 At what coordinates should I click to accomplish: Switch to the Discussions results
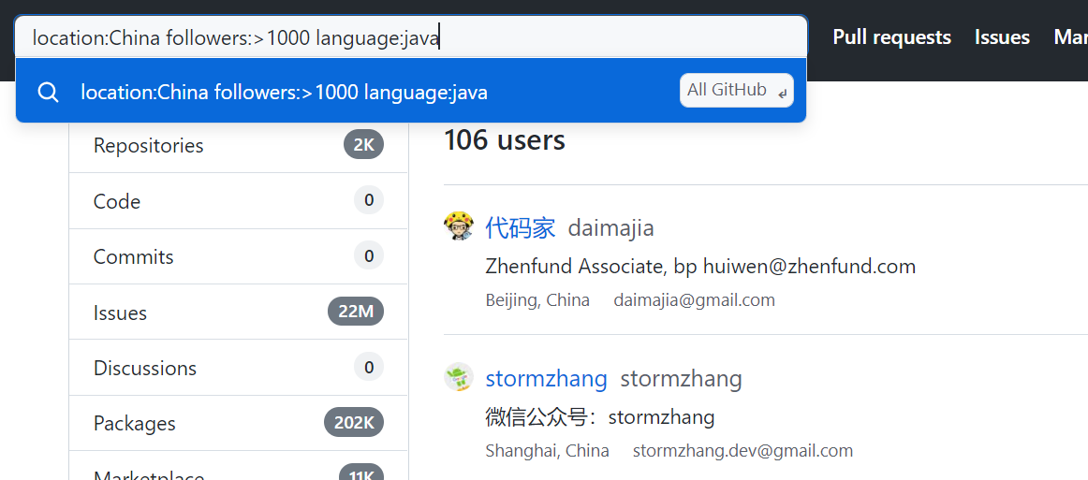(239, 368)
